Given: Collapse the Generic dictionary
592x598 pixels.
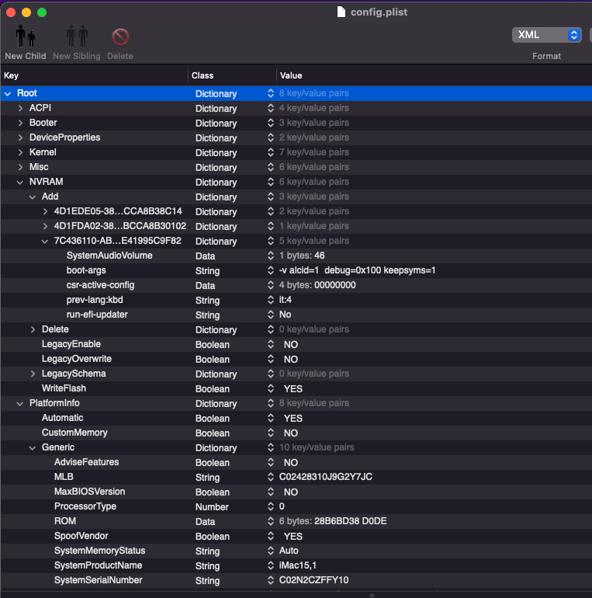Looking at the screenshot, I should tap(33, 448).
